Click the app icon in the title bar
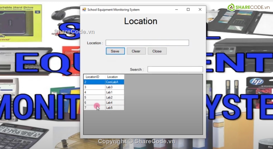This screenshot has height=149, width=273. pyautogui.click(x=84, y=9)
